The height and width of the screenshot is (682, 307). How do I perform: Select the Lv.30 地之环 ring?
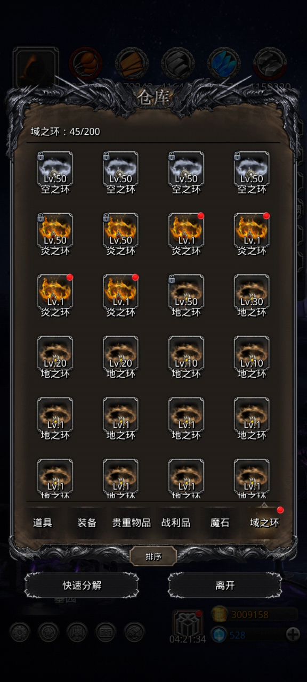point(252,292)
